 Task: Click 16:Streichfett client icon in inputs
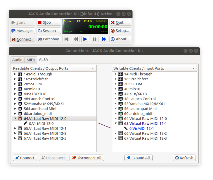tap(120, 79)
